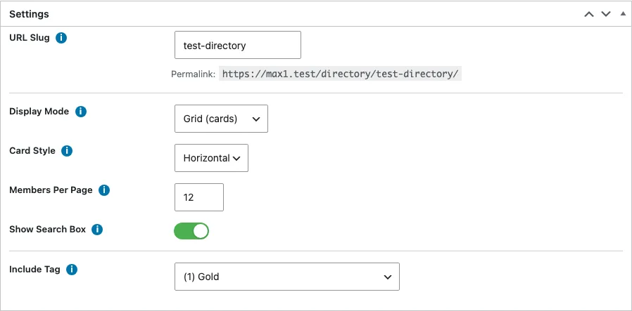Click the Include Tag info icon
The width and height of the screenshot is (632, 311).
pos(72,270)
